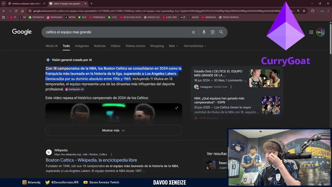332x187 pixels.
Task: Switch to Noticias results tab
Action: 100,46
